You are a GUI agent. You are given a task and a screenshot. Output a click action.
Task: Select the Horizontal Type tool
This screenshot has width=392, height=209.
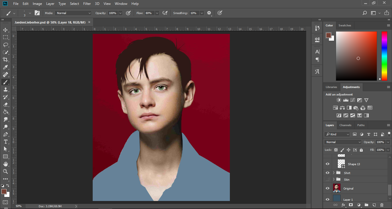pyautogui.click(x=5, y=142)
